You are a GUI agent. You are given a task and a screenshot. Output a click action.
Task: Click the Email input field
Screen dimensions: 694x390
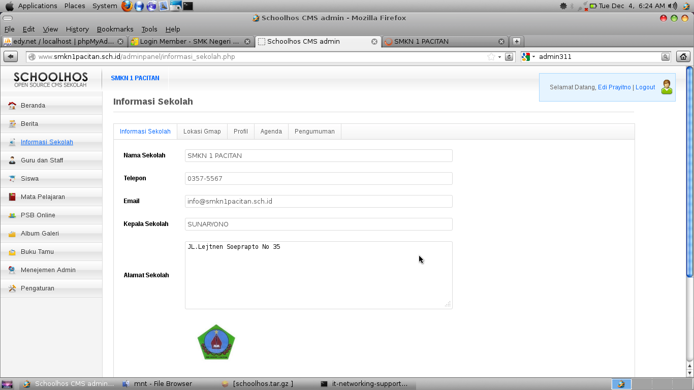(x=319, y=202)
